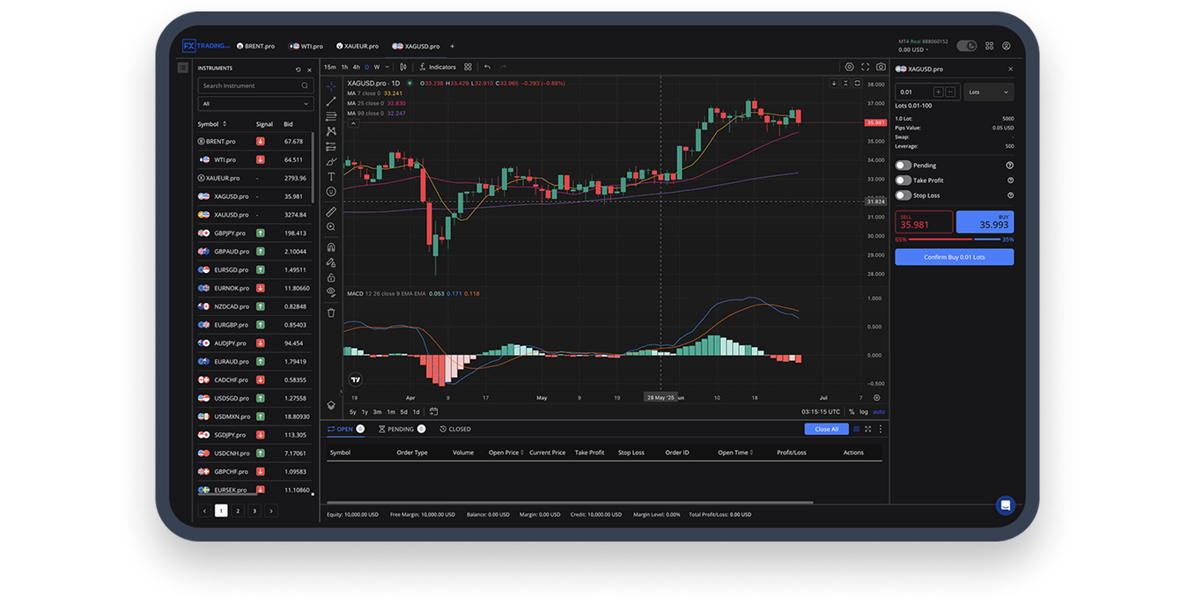The width and height of the screenshot is (1195, 597).
Task: Open the Fibonacci retracement tools
Action: pyautogui.click(x=331, y=116)
